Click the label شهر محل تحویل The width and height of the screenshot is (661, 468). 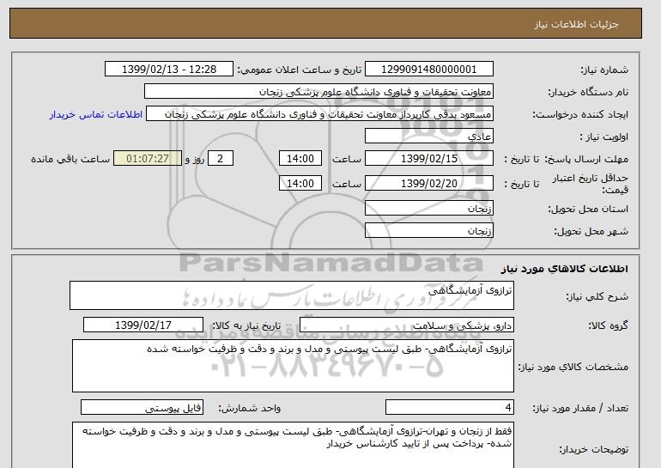point(591,232)
